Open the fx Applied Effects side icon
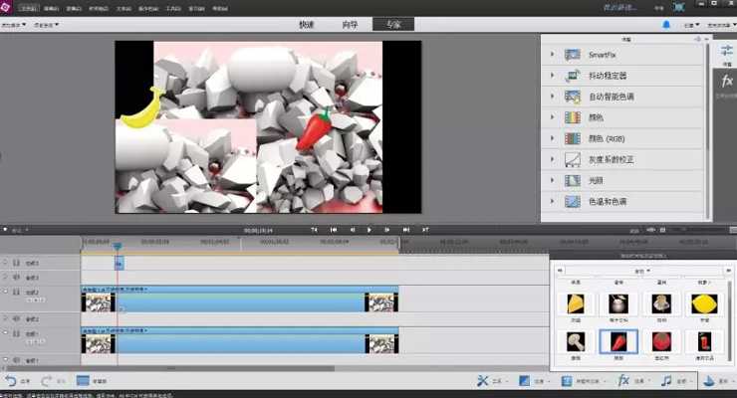 (x=727, y=82)
